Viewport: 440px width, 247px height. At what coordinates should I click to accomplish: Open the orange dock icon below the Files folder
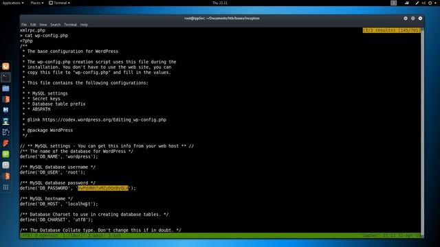click(5, 99)
